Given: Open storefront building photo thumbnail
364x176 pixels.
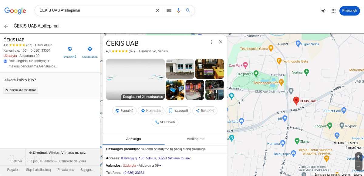Looking at the screenshot, I should pyautogui.click(x=180, y=69).
